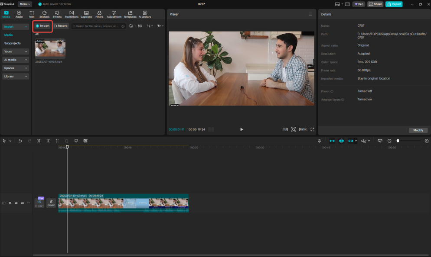Image resolution: width=431 pixels, height=257 pixels.
Task: Toggle linked selection in the timeline toolbar
Action: pos(350,141)
